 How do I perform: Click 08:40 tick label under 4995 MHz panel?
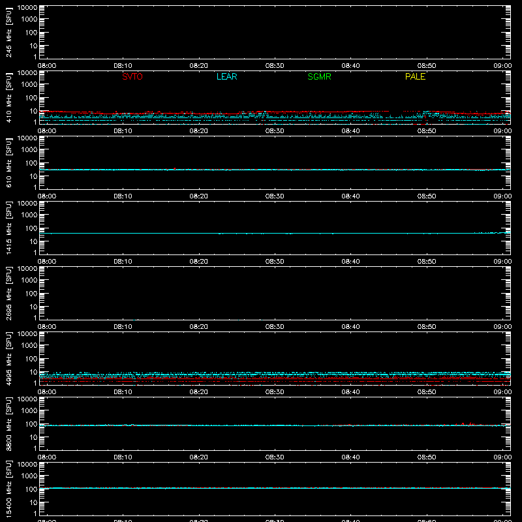tap(350, 392)
